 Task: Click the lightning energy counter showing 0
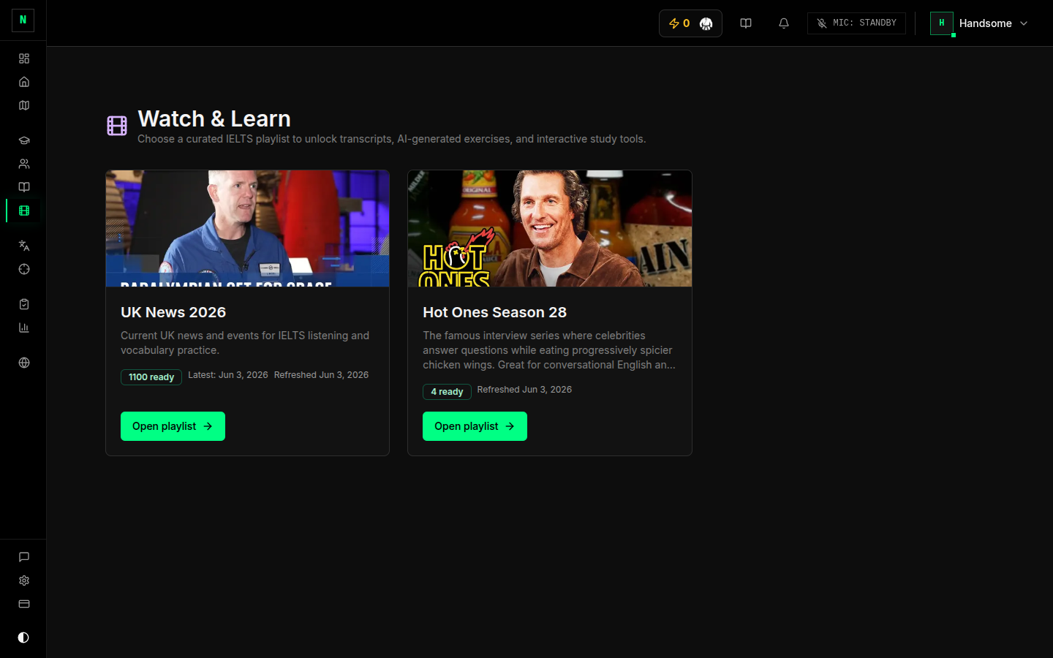click(679, 23)
